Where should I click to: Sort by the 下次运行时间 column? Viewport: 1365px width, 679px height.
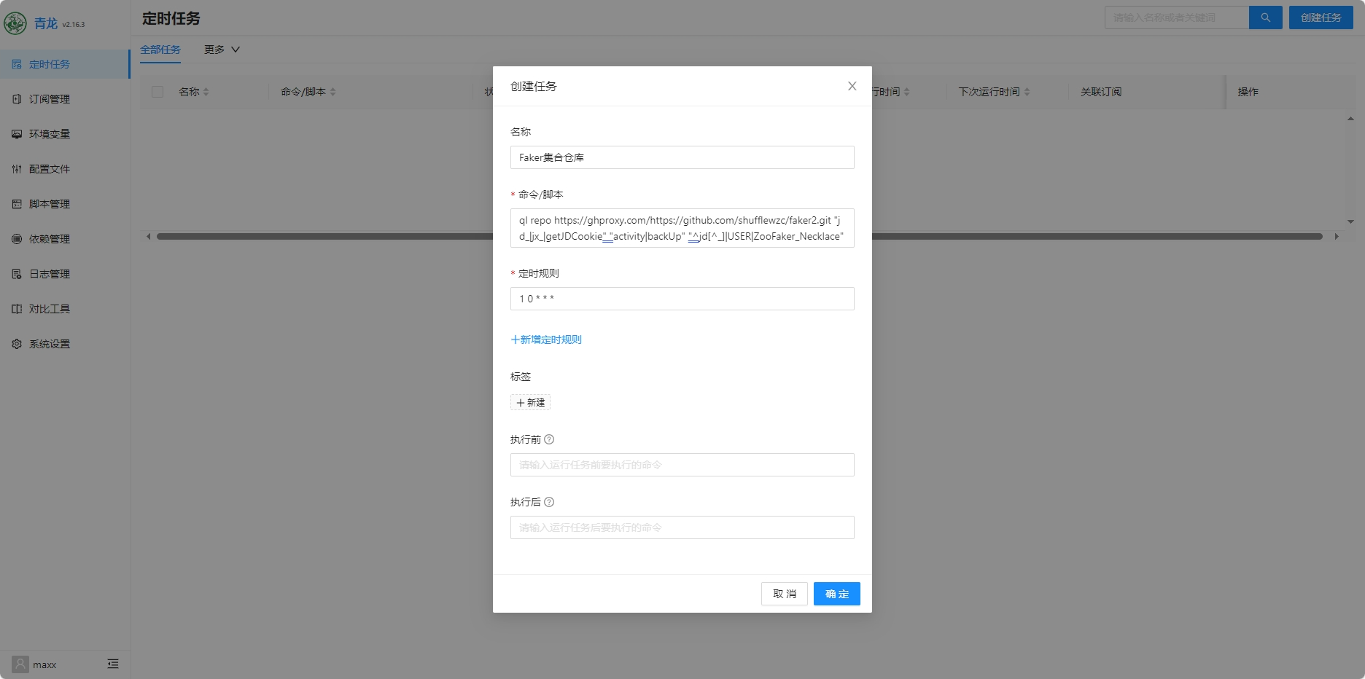pos(1027,92)
